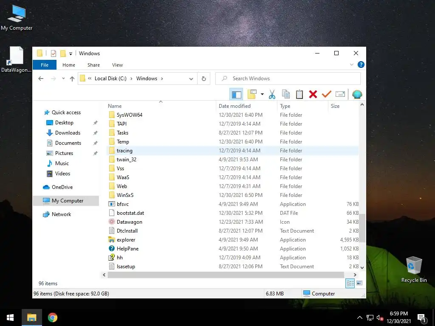Open the Start menu
435x326 pixels.
10,318
